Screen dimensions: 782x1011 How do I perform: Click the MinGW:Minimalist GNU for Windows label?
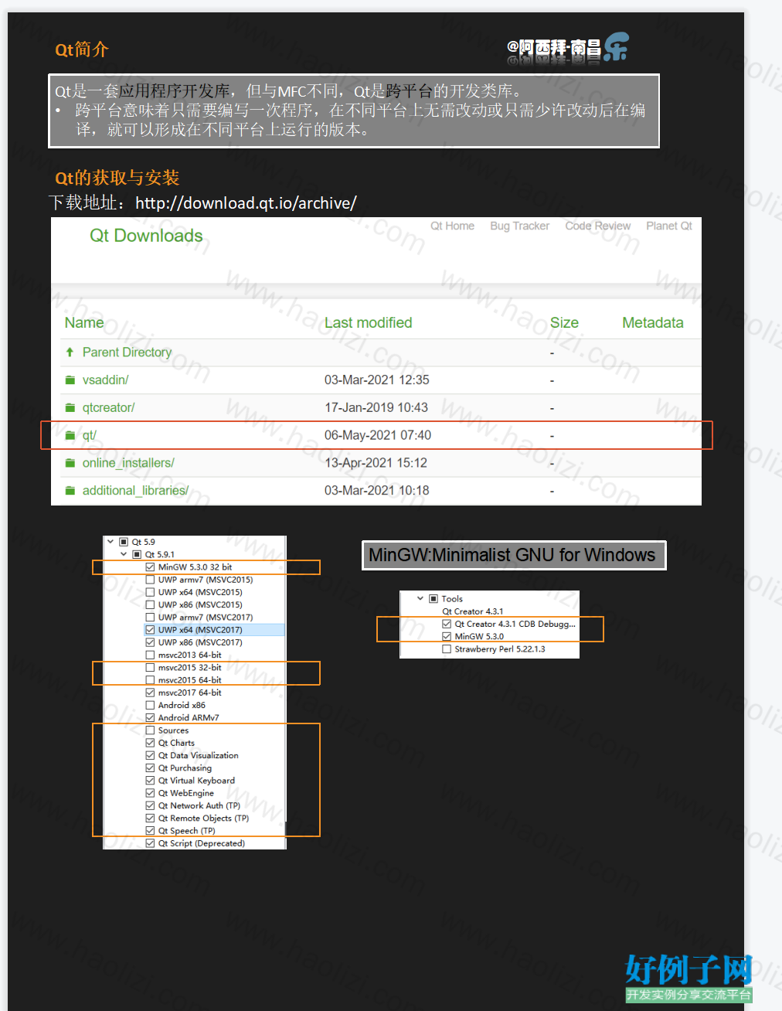click(512, 555)
